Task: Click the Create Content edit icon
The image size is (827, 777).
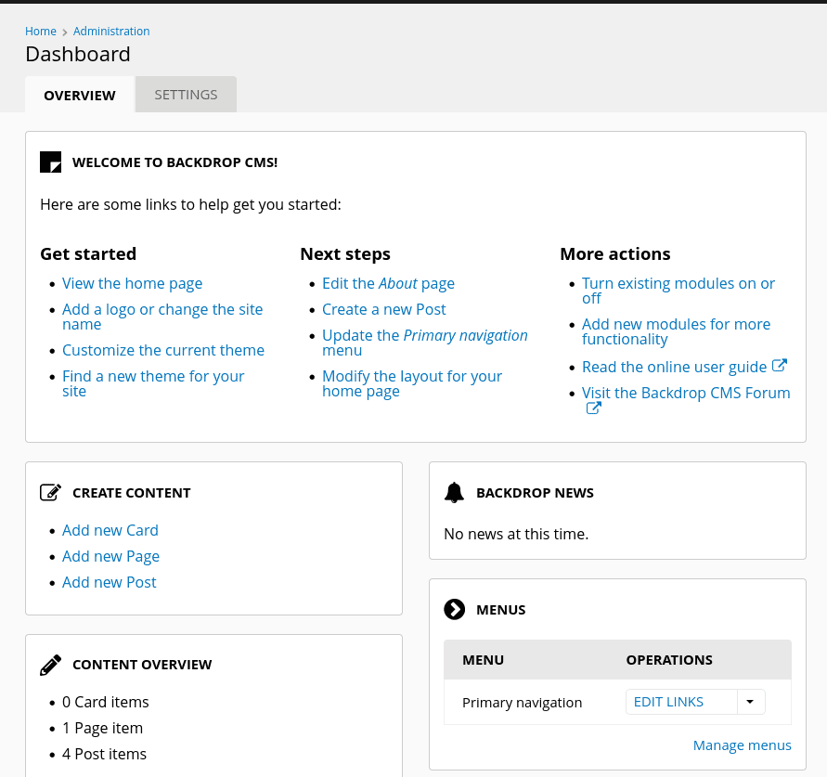Action: [51, 493]
